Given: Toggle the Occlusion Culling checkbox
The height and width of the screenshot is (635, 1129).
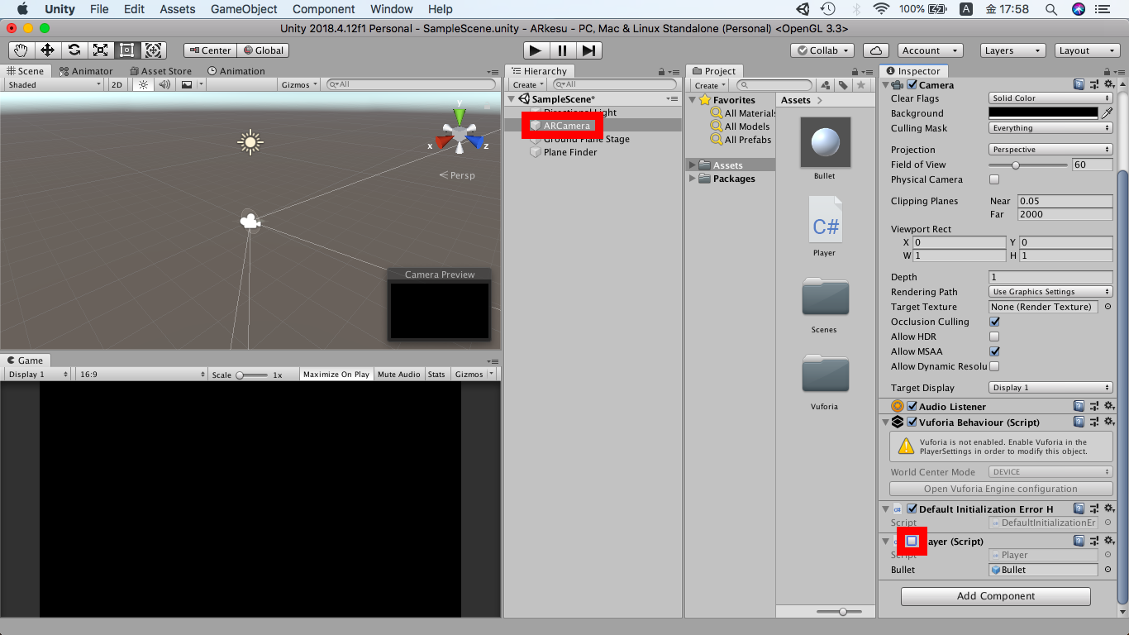Looking at the screenshot, I should point(994,322).
